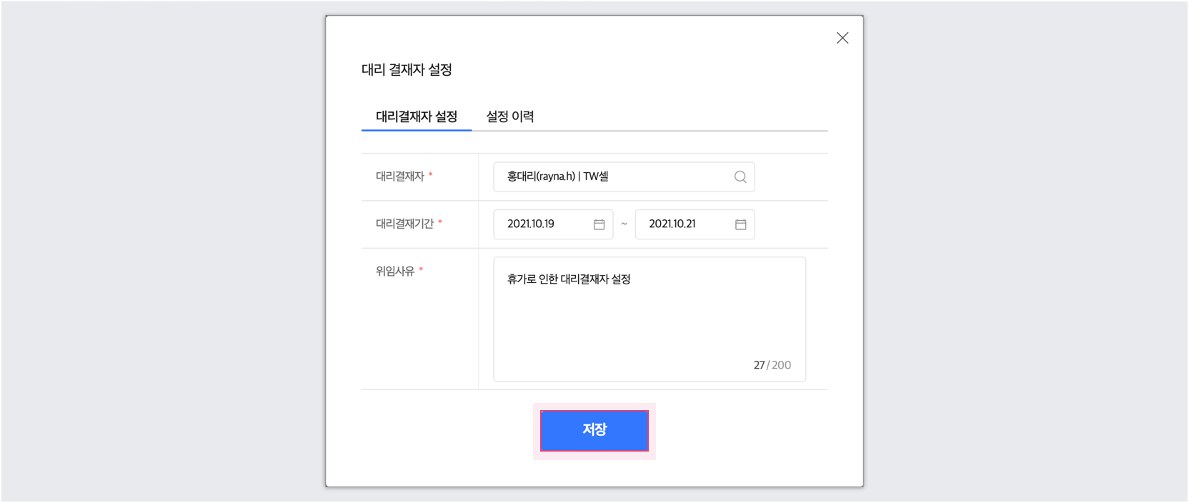Click the 대리 결재자 설정 dialog title
The width and height of the screenshot is (1189, 503).
[x=407, y=70]
